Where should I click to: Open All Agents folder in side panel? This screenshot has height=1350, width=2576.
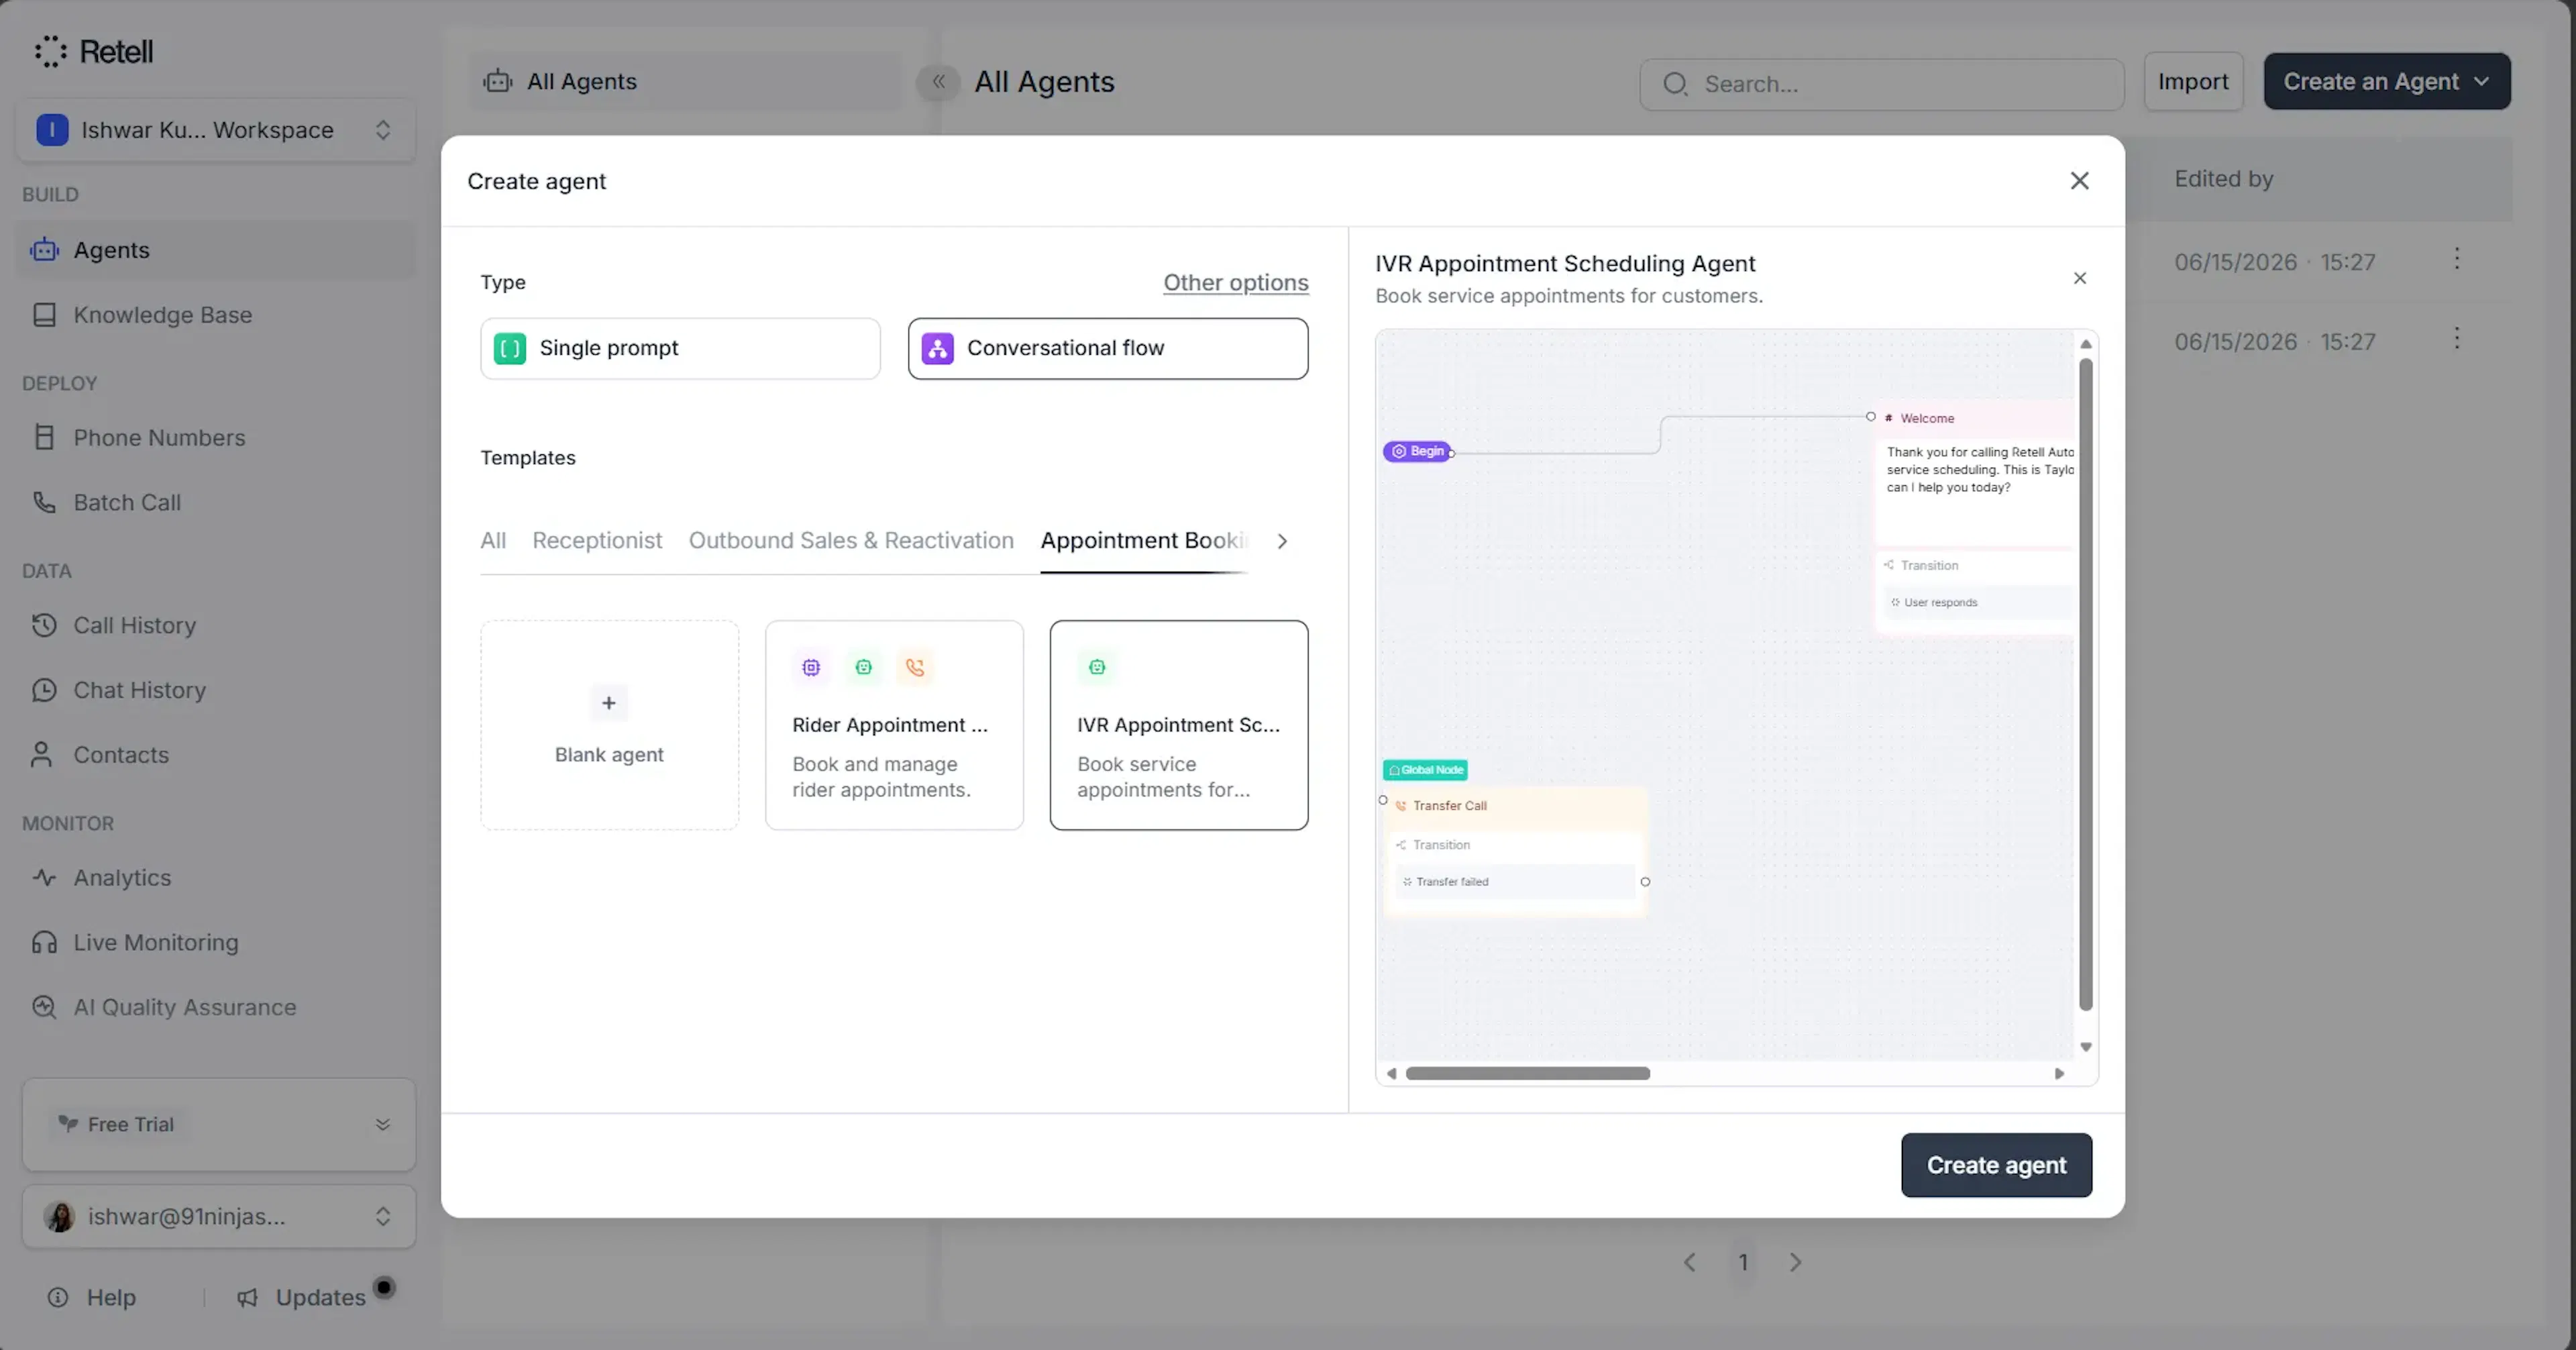(x=684, y=82)
